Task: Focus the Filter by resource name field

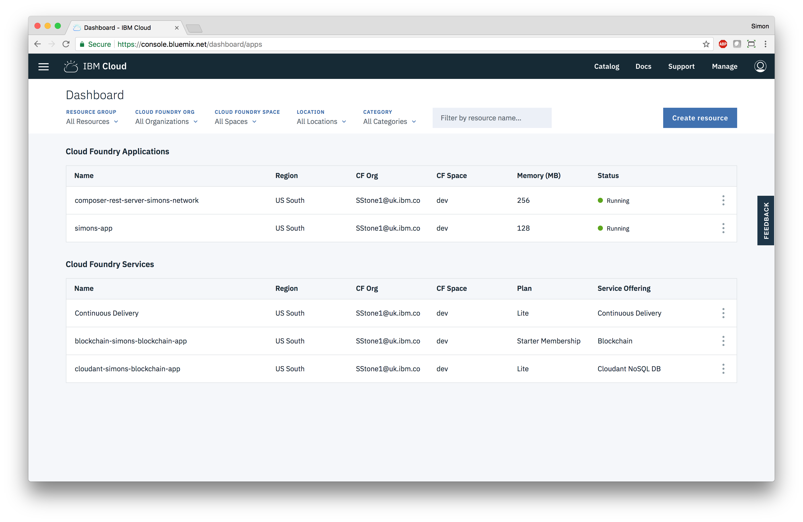Action: pyautogui.click(x=492, y=118)
